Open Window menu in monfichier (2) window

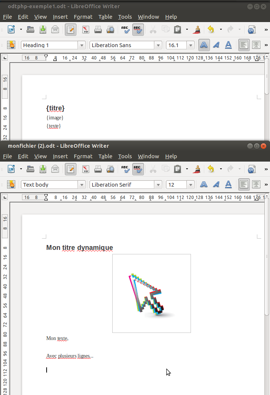coord(148,156)
